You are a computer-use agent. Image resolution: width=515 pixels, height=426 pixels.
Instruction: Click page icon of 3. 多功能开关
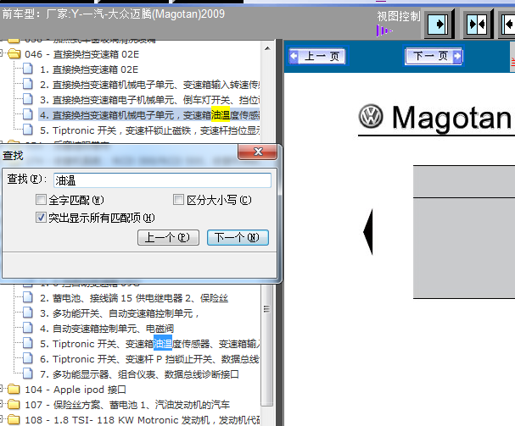(28, 313)
